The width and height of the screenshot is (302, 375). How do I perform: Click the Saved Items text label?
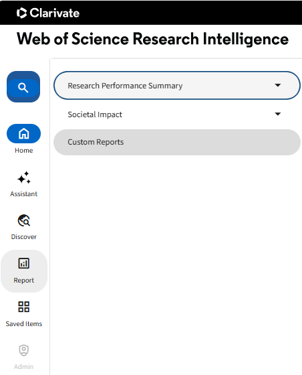pyautogui.click(x=24, y=324)
